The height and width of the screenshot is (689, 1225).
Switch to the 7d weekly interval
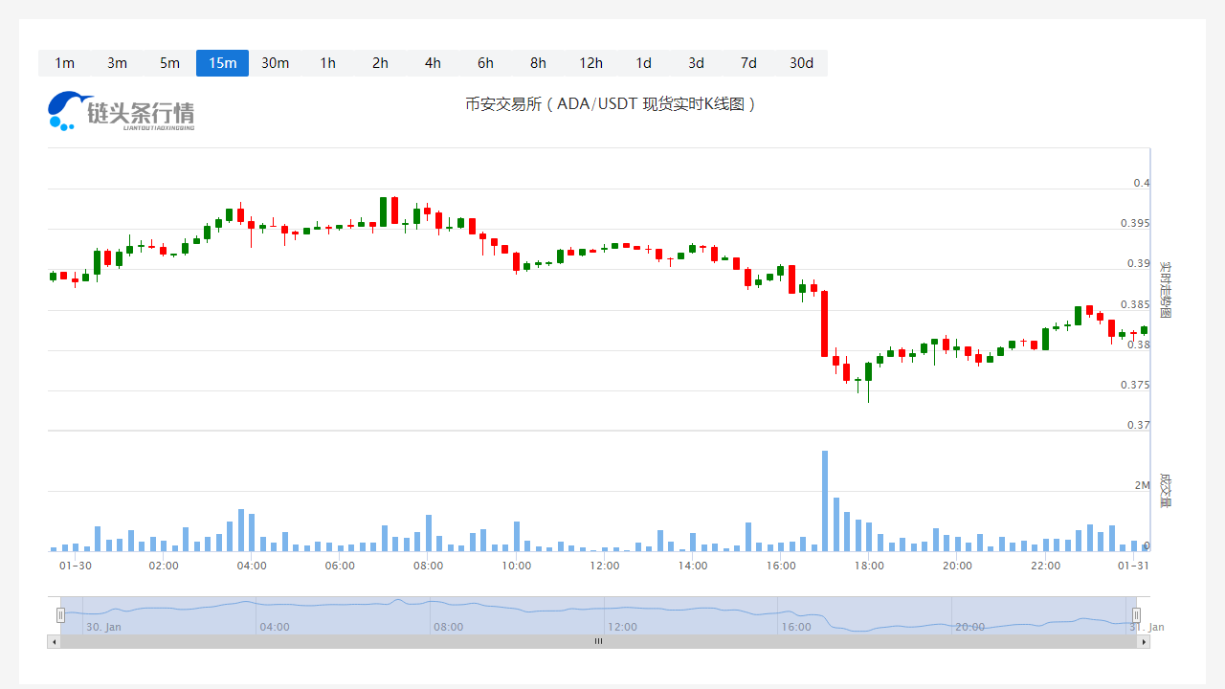pyautogui.click(x=748, y=63)
